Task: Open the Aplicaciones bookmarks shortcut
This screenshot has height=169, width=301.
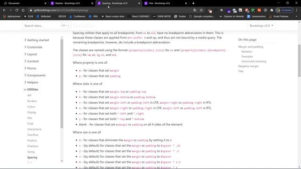Action: coord(12,16)
